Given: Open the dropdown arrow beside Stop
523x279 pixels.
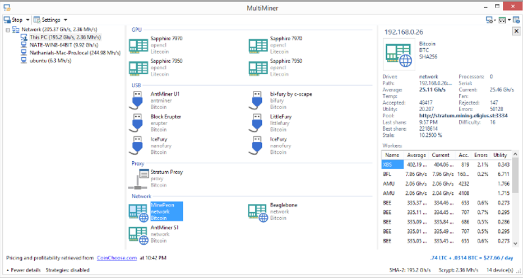Looking at the screenshot, I should coord(27,20).
